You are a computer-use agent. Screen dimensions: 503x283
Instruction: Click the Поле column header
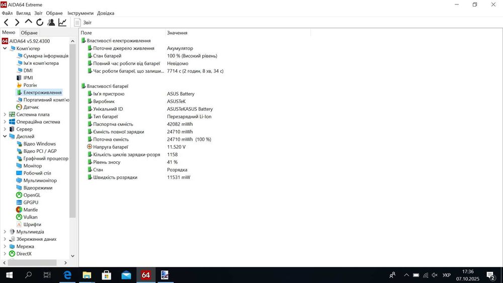pyautogui.click(x=122, y=33)
